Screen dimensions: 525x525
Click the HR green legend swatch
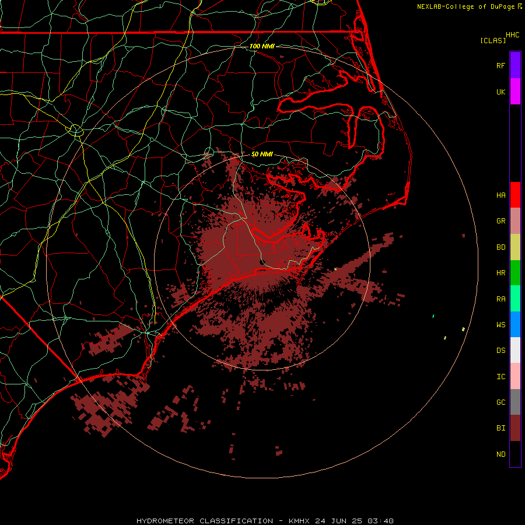515,273
